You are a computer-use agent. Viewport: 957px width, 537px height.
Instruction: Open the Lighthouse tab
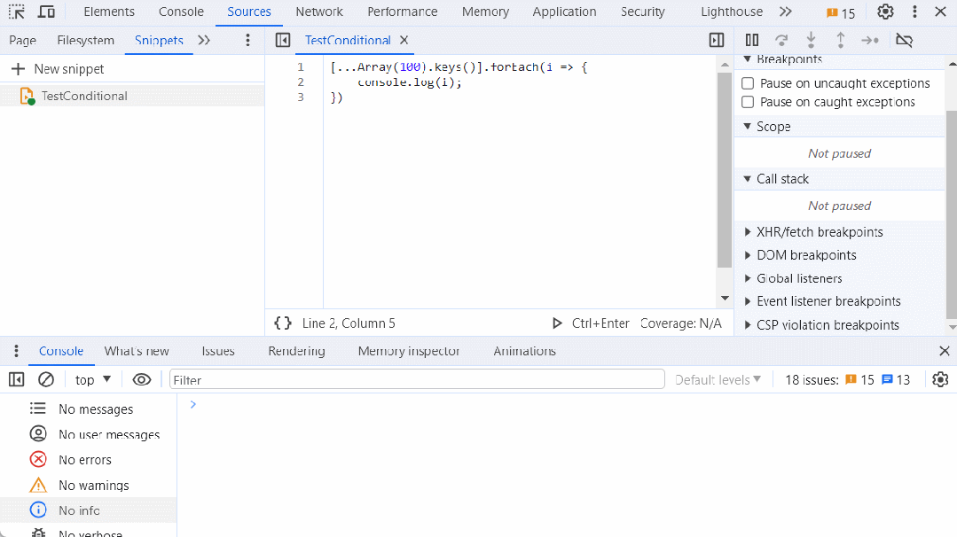coord(731,12)
